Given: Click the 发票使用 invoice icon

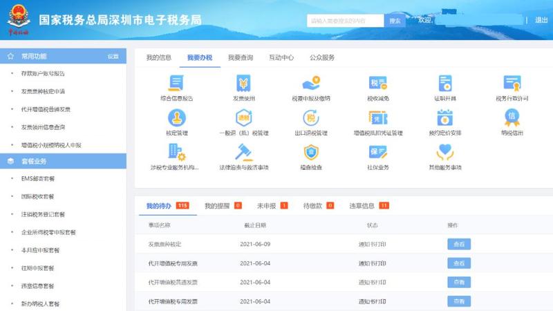Looking at the screenshot, I should (x=243, y=84).
